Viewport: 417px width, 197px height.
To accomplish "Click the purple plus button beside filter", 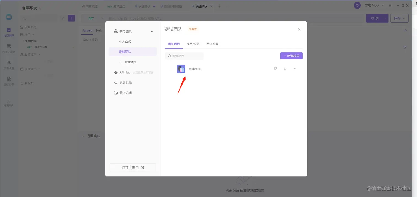I will (71, 18).
